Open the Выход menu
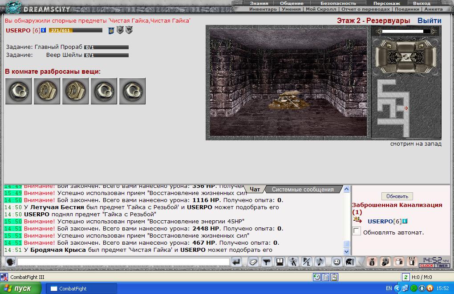Viewport: 454px width, 294px height. coord(422,4)
